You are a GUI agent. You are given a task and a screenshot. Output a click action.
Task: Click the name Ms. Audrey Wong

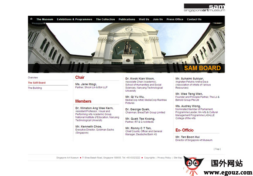pyautogui.click(x=188, y=106)
